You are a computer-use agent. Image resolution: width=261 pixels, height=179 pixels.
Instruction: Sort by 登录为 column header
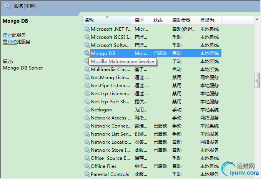209,20
